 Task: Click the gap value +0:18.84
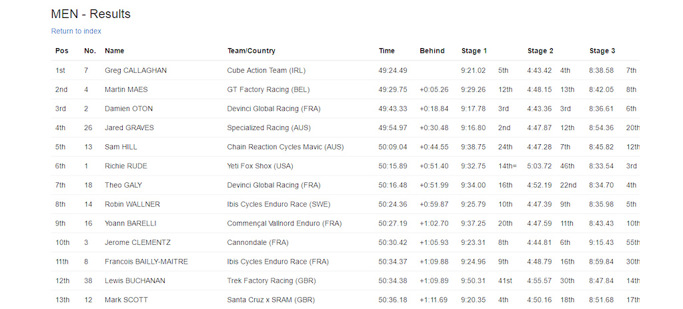pyautogui.click(x=434, y=109)
